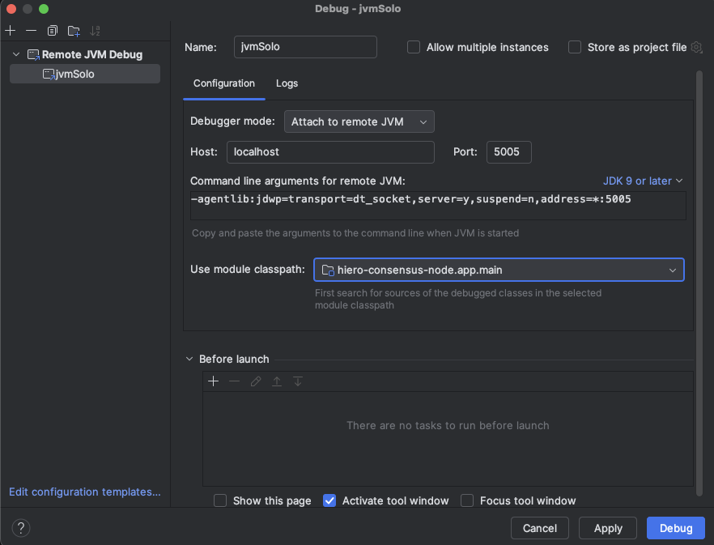The height and width of the screenshot is (545, 714).
Task: Switch to the Logs tab
Action: click(287, 83)
